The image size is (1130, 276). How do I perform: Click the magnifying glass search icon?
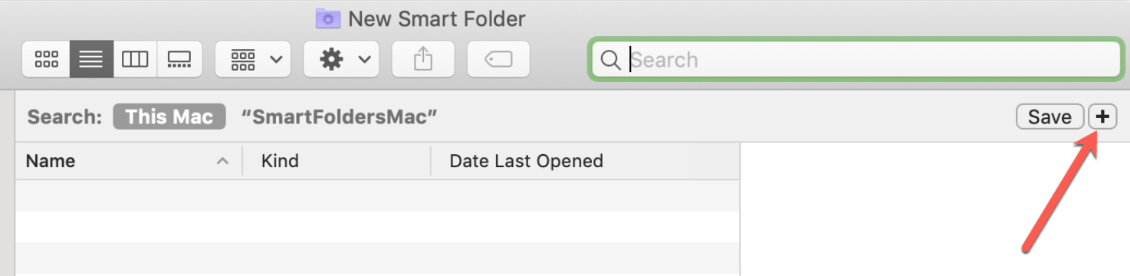pos(610,60)
